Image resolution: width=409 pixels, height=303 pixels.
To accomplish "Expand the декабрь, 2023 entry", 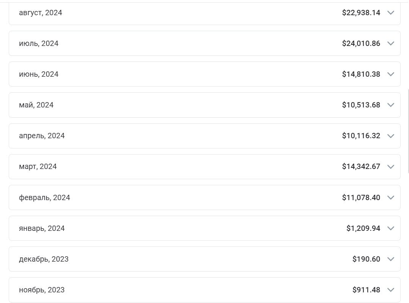I will coord(390,259).
